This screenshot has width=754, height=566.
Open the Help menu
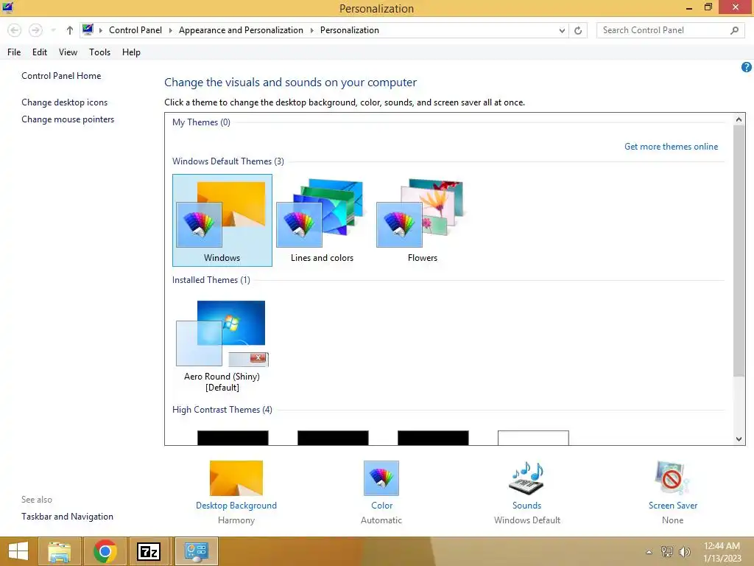click(x=131, y=52)
